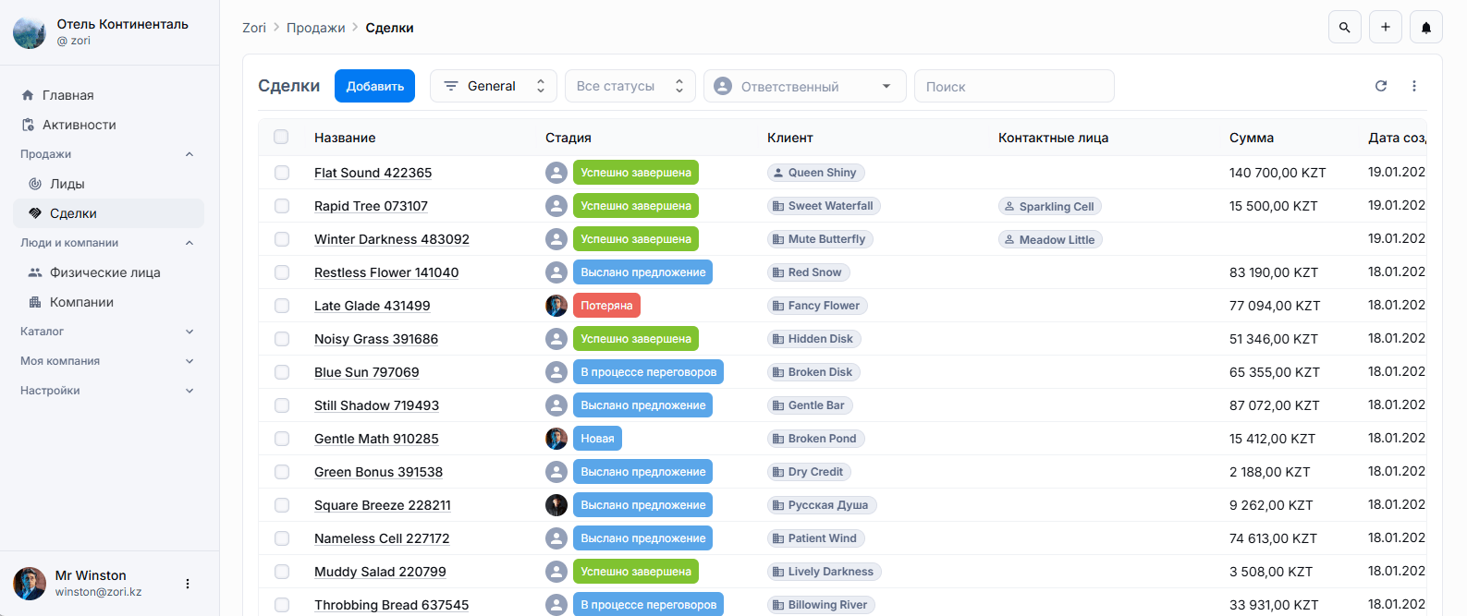
Task: Click the Добавить button
Action: coord(374,86)
